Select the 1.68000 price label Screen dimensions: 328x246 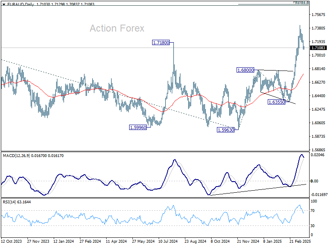[245, 70]
